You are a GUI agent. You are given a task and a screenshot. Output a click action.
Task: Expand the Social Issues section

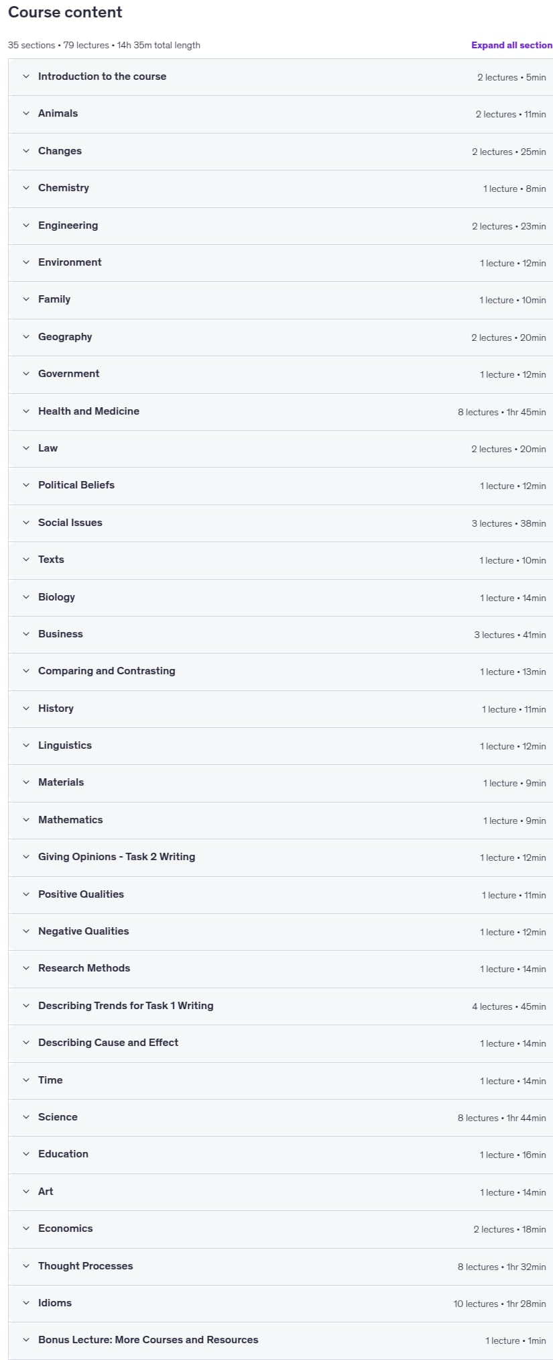point(280,523)
